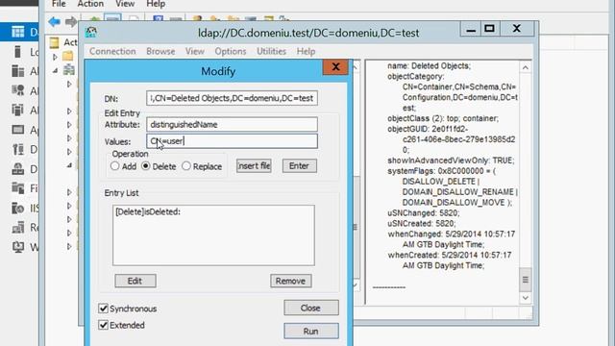Screen dimensions: 615x346
Task: Click the Values input field
Action: pyautogui.click(x=232, y=141)
